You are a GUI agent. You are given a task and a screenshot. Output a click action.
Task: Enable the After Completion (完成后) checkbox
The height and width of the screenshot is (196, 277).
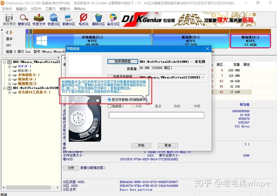click(109, 106)
